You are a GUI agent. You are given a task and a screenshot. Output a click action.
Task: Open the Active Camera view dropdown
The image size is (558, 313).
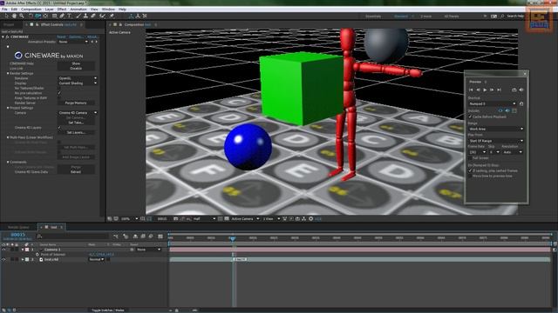point(245,219)
